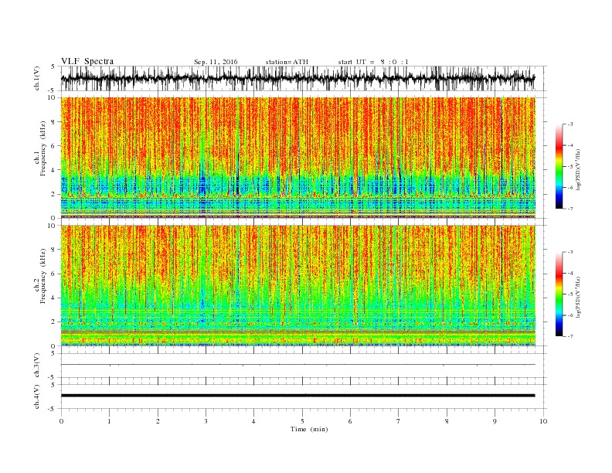
Task: Click the thick black ch.4 trace band
Action: [x=297, y=396]
